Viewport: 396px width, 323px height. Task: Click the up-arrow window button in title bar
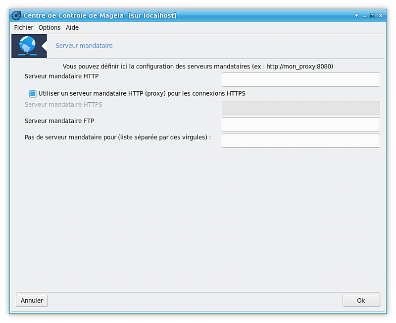coord(356,15)
